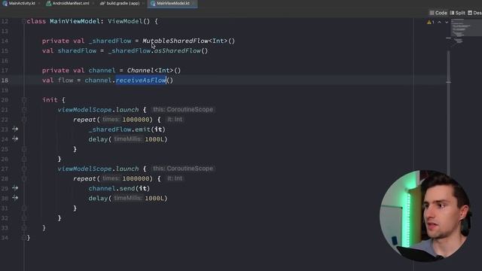The width and height of the screenshot is (482, 271).
Task: Click the presenter webcam overlay
Action: (426, 215)
